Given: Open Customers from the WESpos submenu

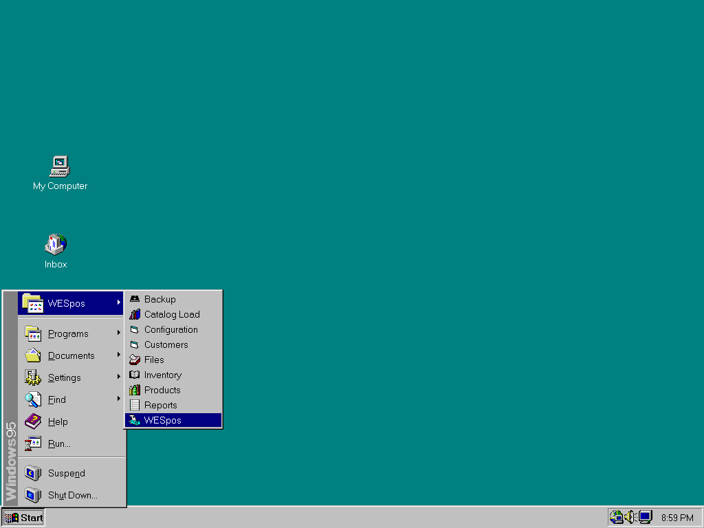Looking at the screenshot, I should point(173,345).
